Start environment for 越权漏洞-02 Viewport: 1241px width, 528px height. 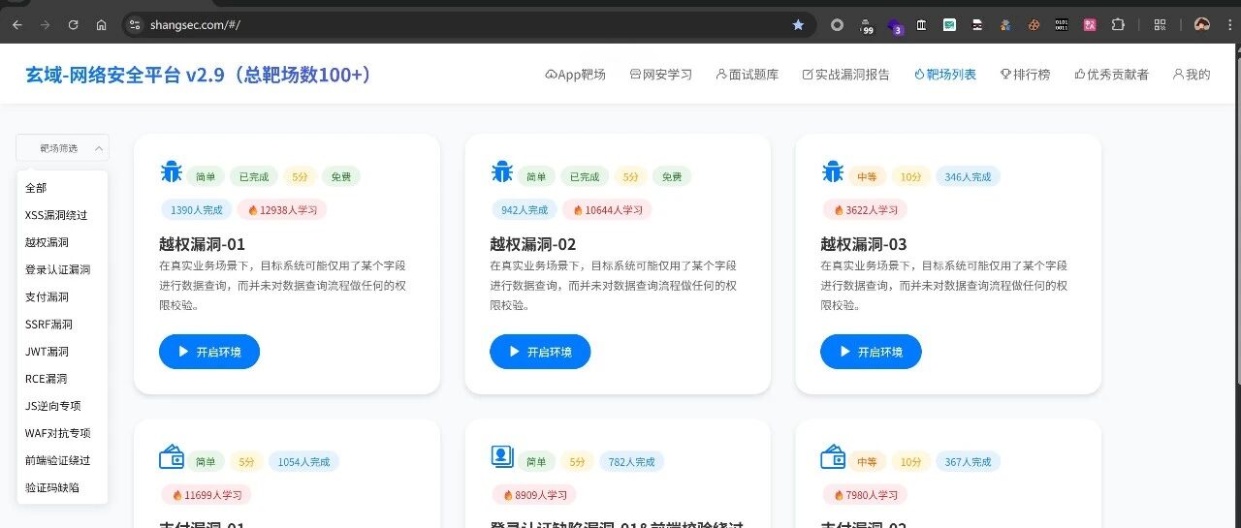click(540, 352)
